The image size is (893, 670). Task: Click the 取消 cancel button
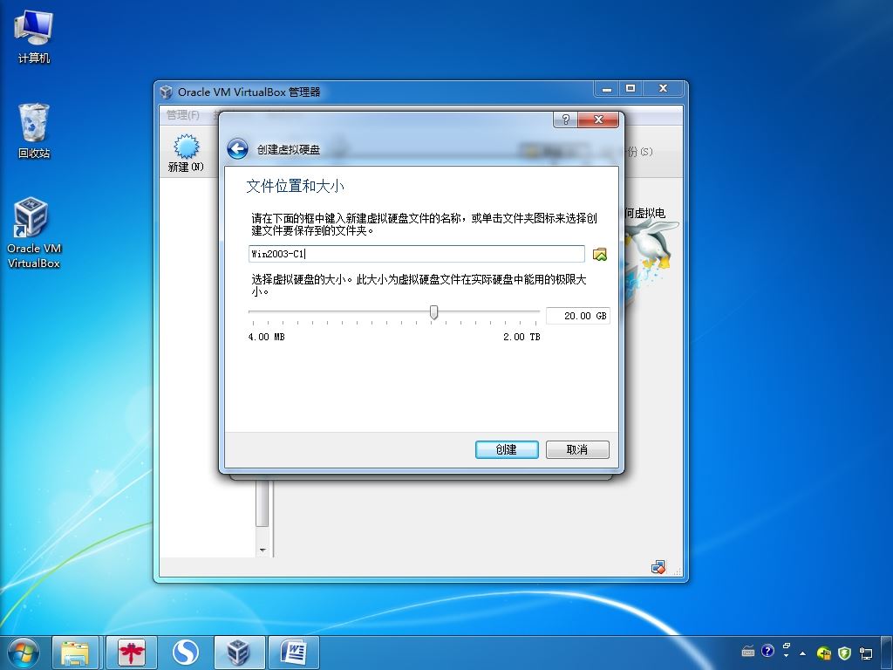click(577, 449)
